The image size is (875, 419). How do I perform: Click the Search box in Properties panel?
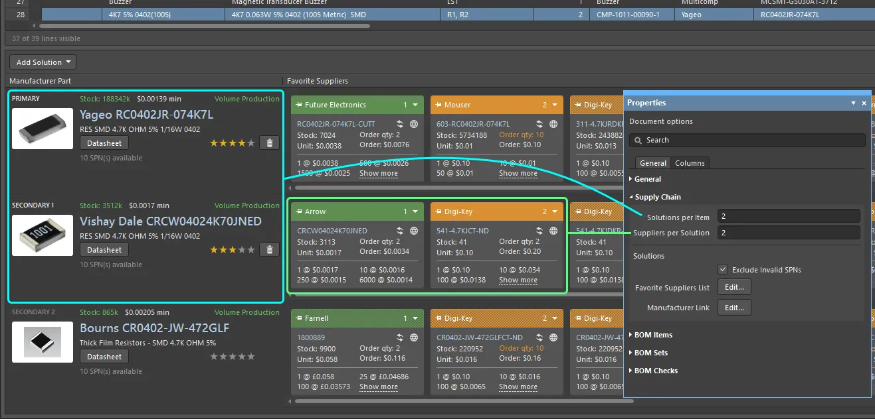[x=747, y=140]
